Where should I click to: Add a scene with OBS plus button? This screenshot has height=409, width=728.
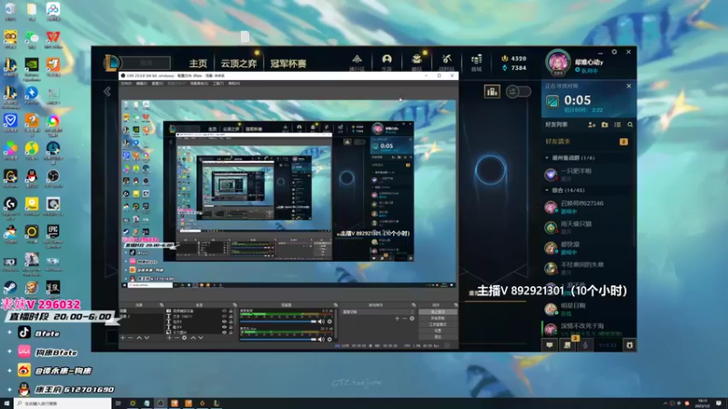[123, 337]
